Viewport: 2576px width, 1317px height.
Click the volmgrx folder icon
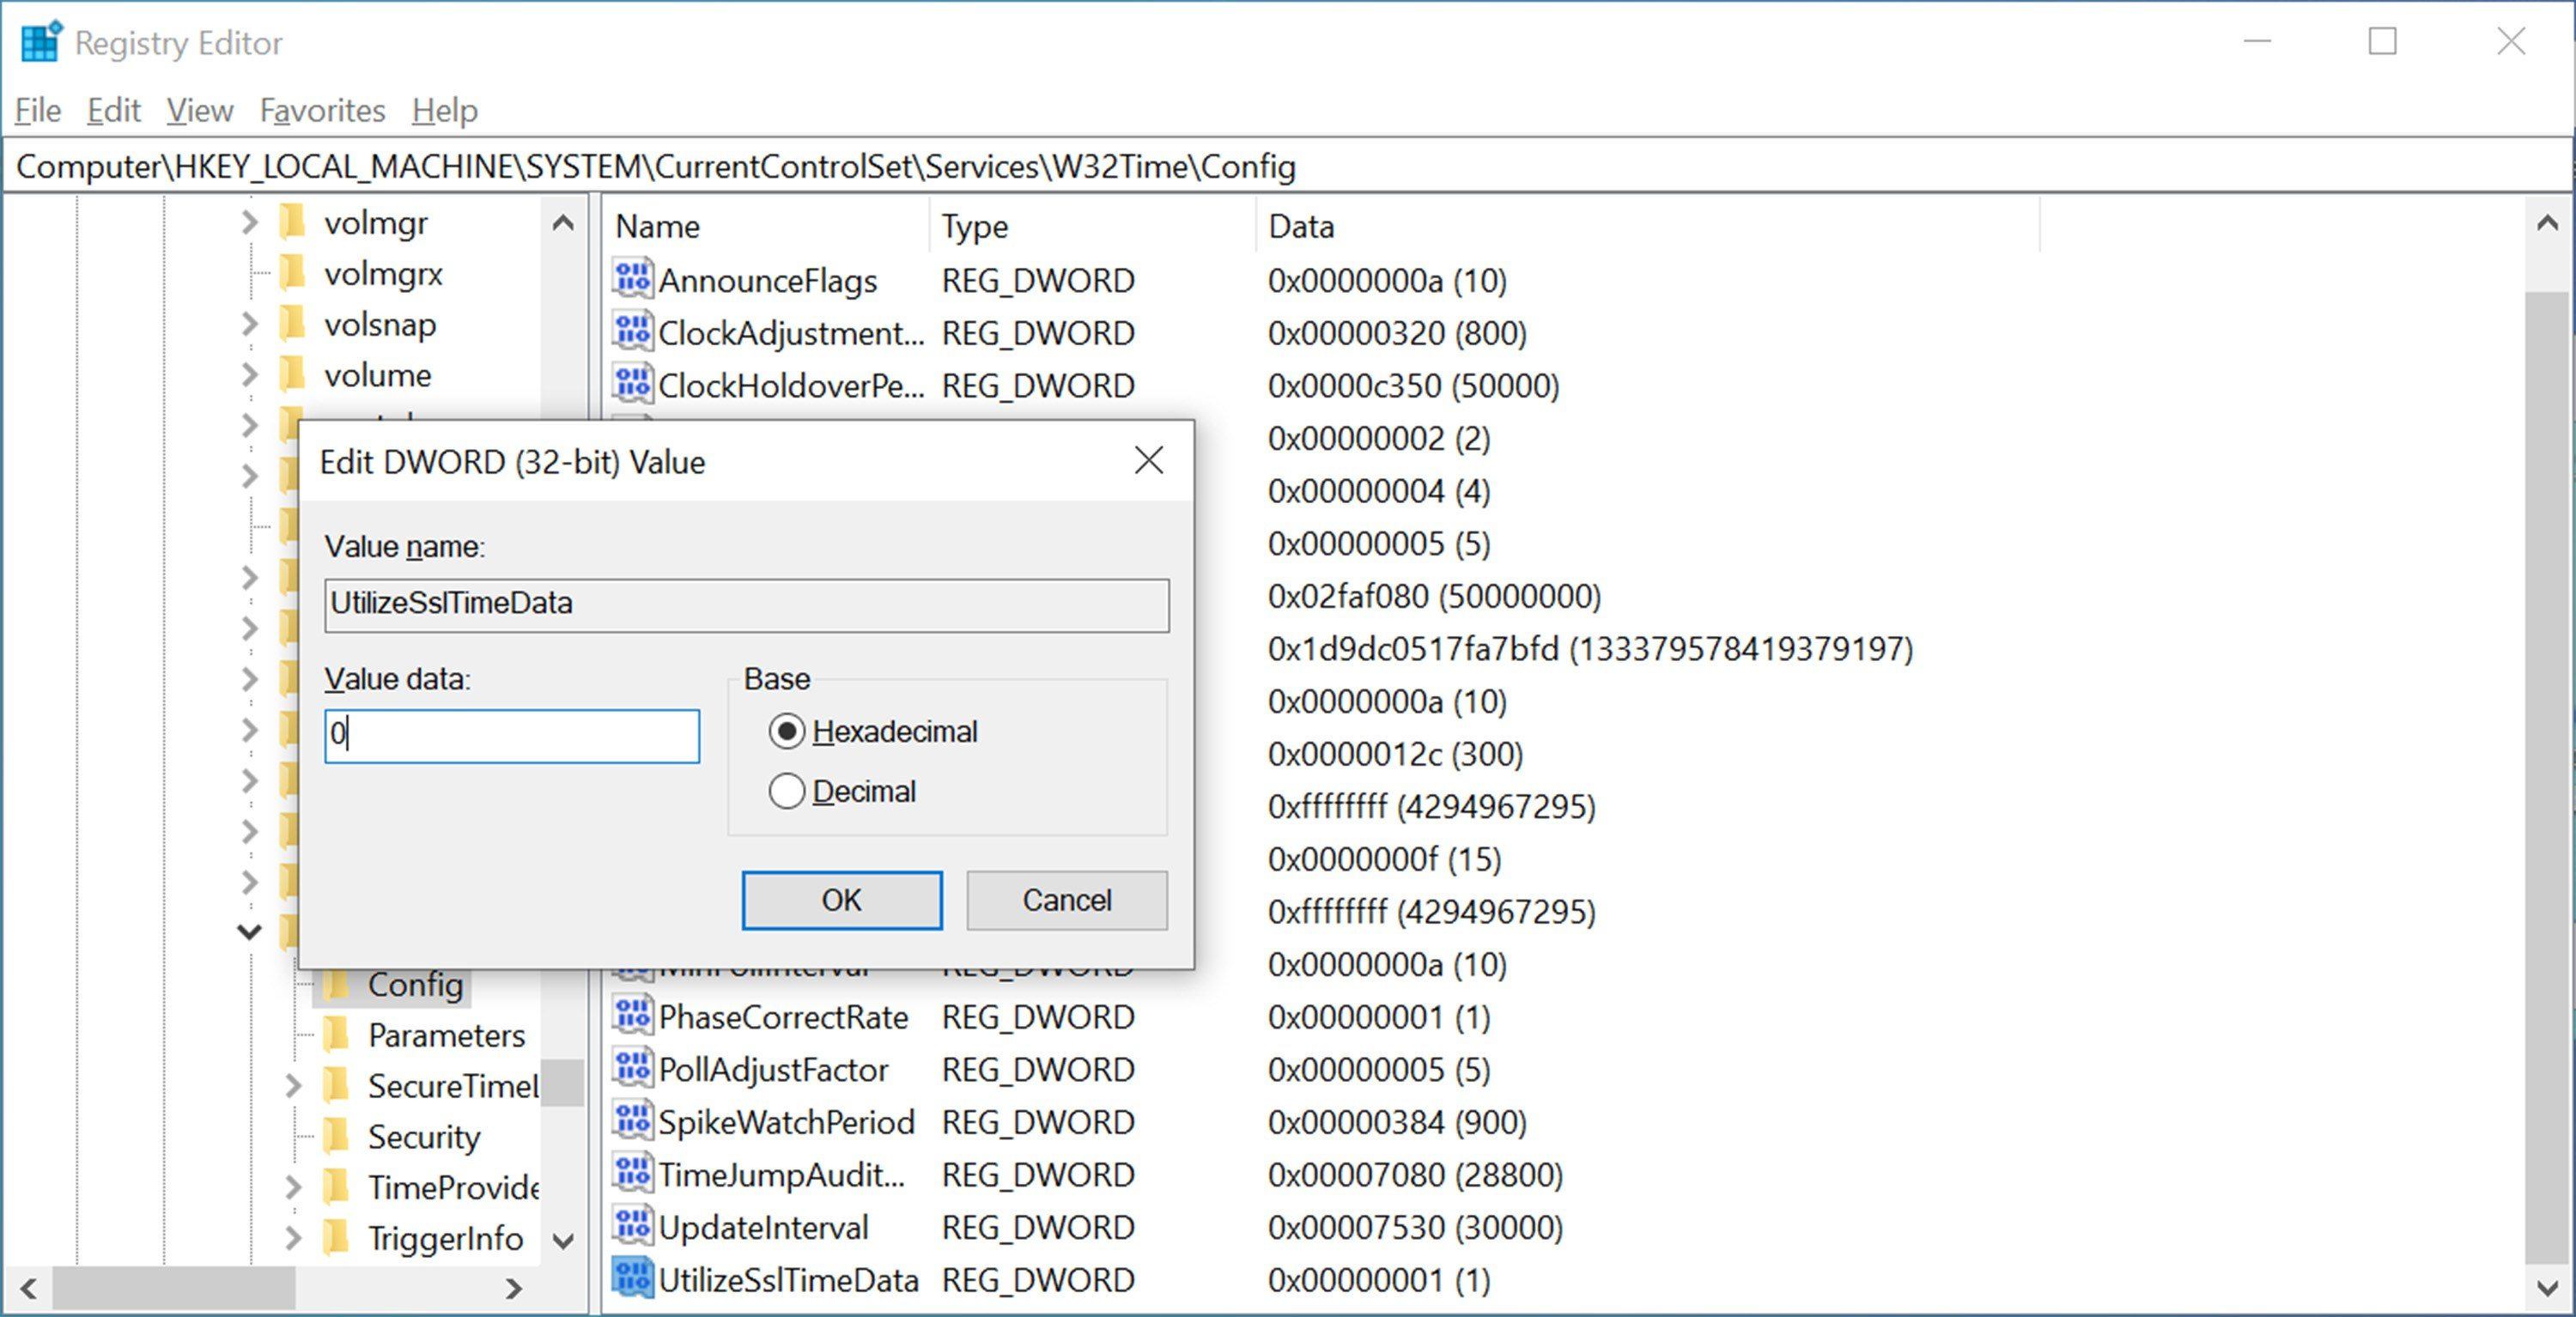click(x=292, y=272)
